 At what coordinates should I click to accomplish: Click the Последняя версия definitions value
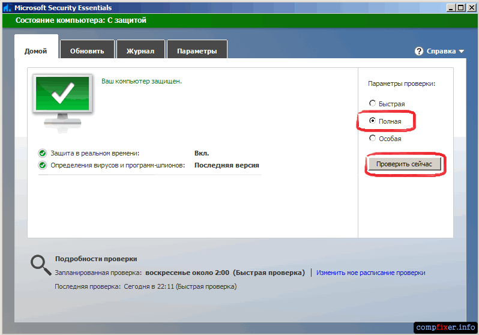(x=227, y=165)
